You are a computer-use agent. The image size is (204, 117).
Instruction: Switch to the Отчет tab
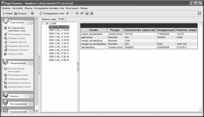[61, 19]
